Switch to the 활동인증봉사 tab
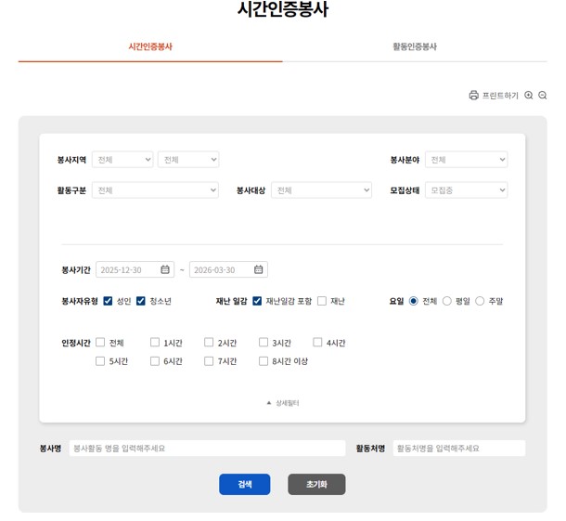The image size is (566, 521). tap(414, 46)
